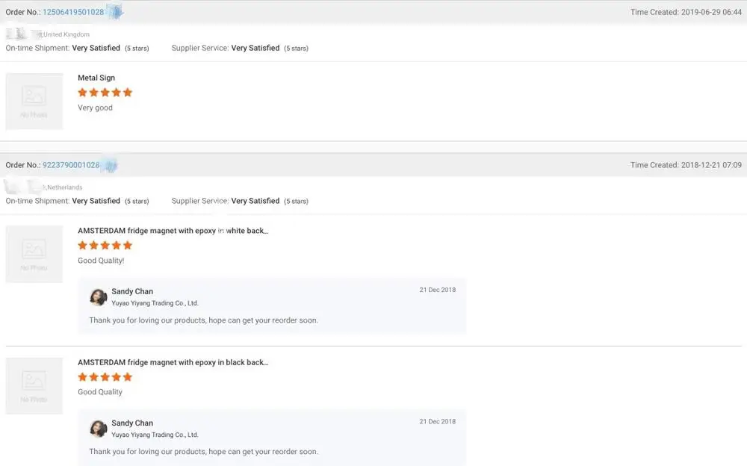This screenshot has width=747, height=466.
Task: Click Supplier Service rating for United Kingdom order
Action: click(x=255, y=48)
